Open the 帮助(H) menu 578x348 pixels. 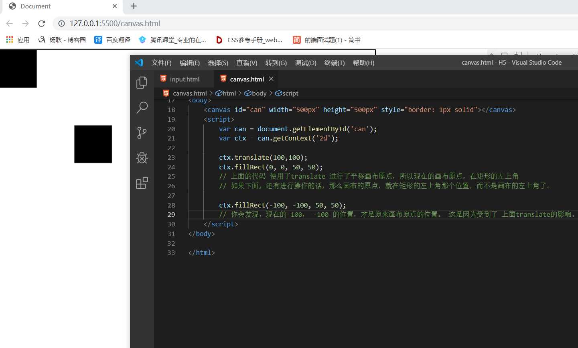[x=363, y=63]
